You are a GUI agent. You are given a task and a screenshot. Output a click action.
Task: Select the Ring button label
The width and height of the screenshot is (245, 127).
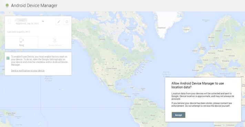click(21, 45)
